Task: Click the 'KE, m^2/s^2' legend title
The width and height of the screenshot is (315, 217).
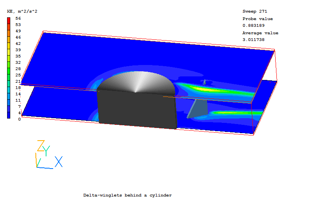Action: (x=22, y=11)
